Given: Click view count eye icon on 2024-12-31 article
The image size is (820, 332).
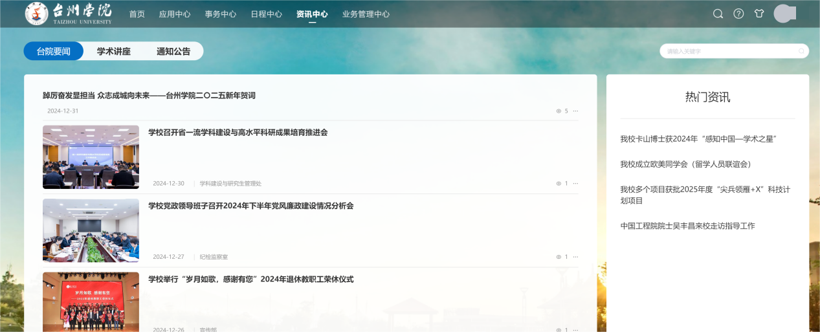Looking at the screenshot, I should (559, 111).
